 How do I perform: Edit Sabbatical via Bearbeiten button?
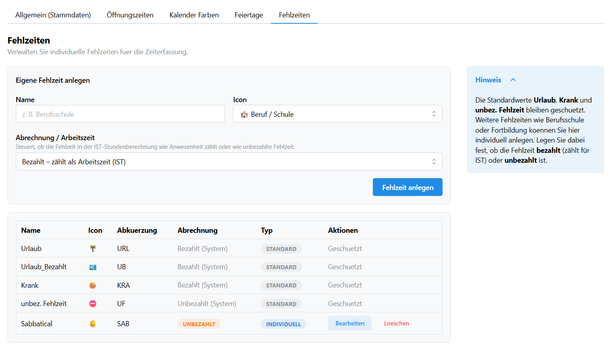click(x=349, y=323)
